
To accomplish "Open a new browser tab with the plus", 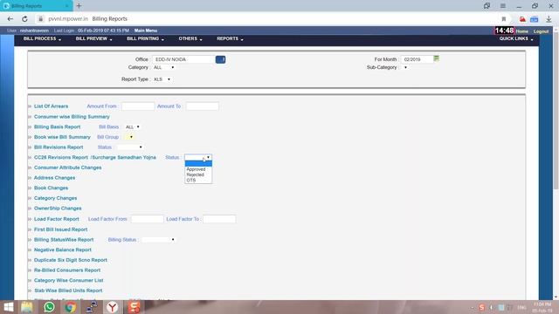I will click(x=79, y=6).
